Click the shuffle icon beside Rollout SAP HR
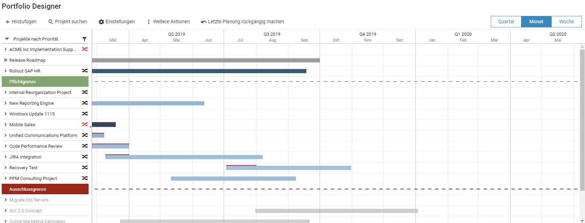The image size is (585, 223). 84,71
